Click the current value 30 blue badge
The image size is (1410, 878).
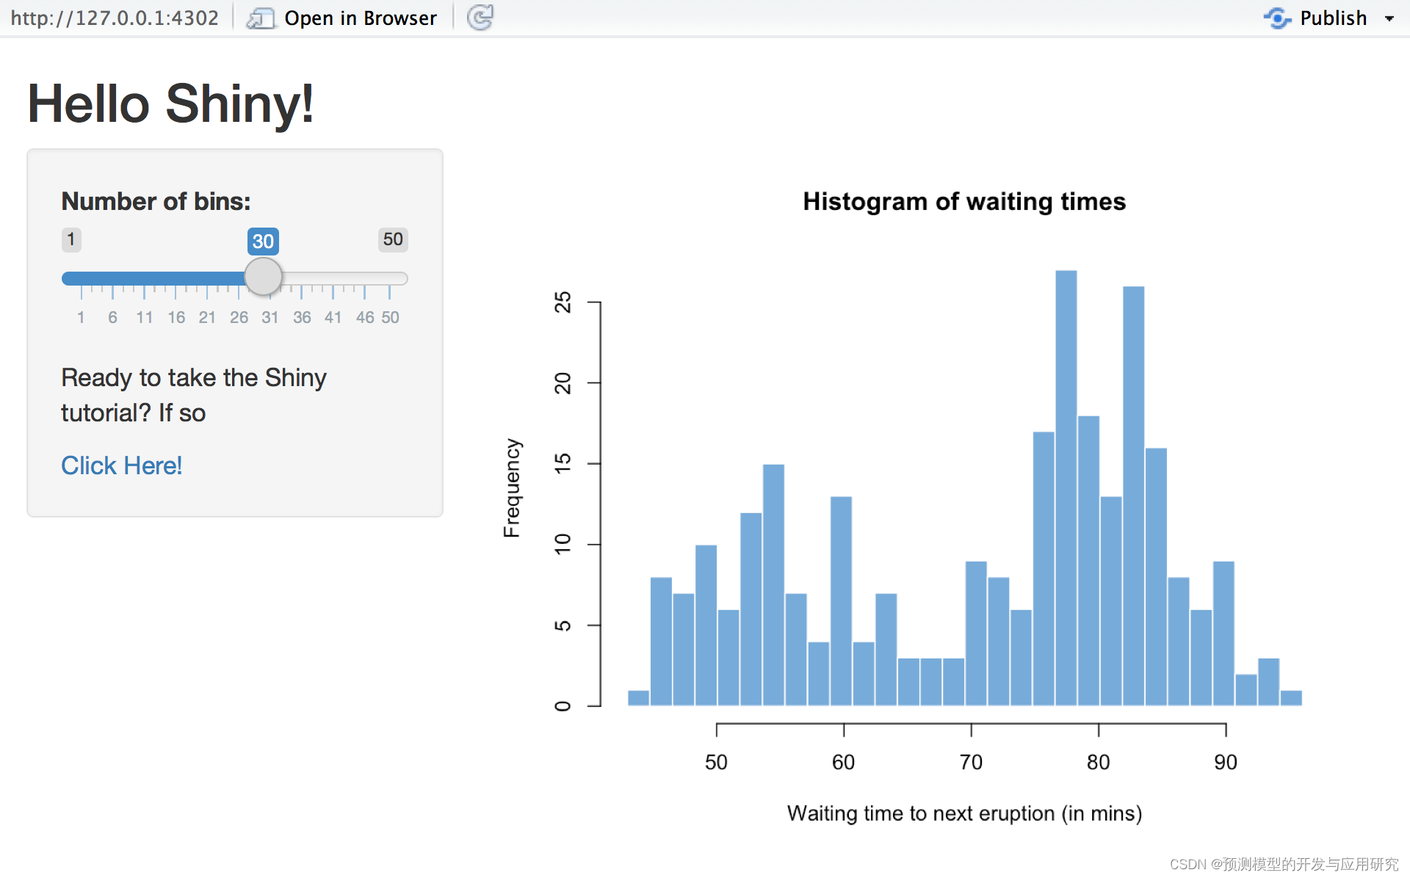263,241
